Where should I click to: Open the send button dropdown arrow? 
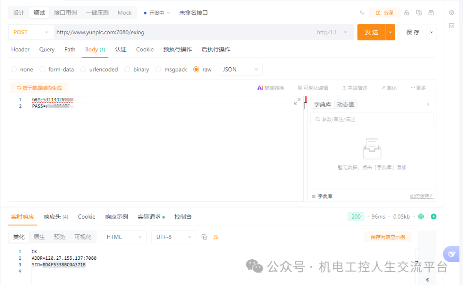[391, 32]
